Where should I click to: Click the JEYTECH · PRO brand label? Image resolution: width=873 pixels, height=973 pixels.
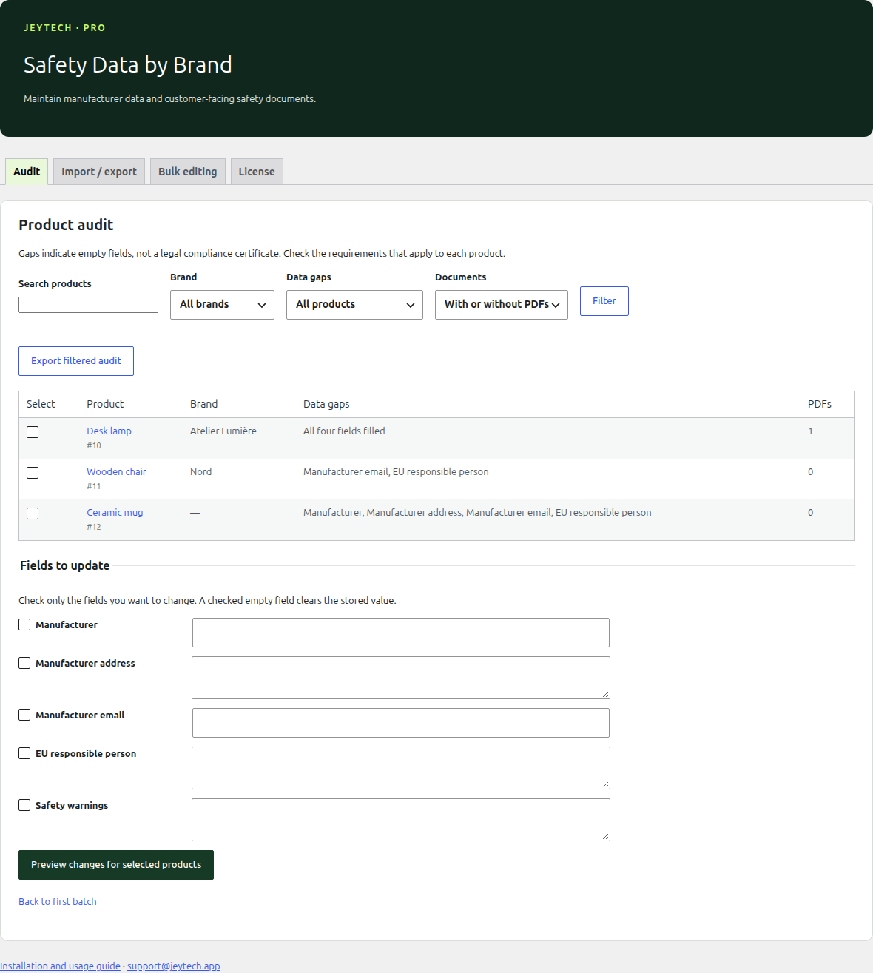(64, 28)
